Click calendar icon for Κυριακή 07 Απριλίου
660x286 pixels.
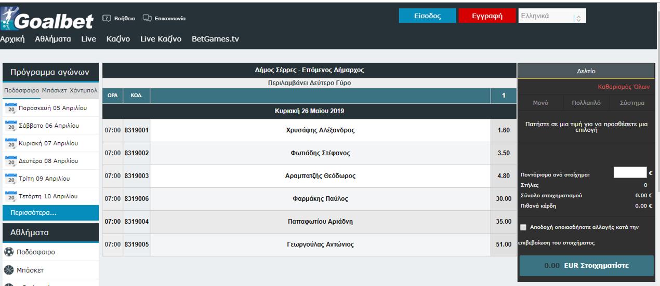(x=11, y=143)
